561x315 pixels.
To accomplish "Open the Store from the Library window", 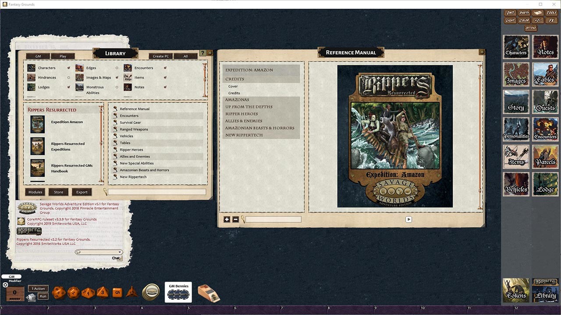I will click(x=58, y=192).
